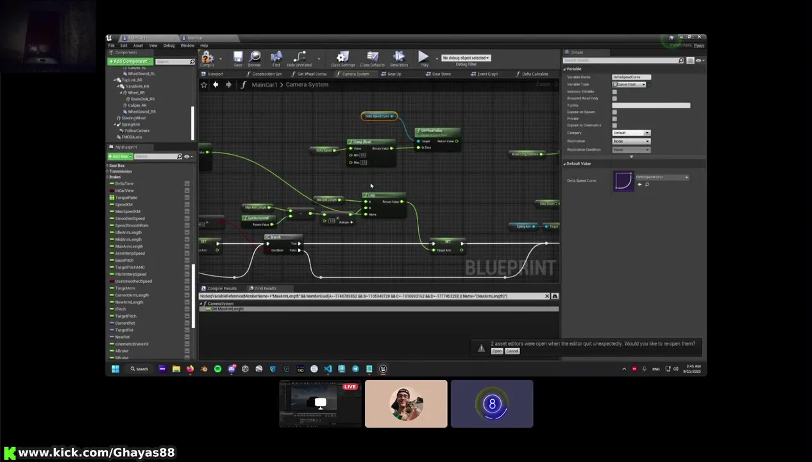Toggle visibility eye for DeltaTime variable

click(187, 184)
